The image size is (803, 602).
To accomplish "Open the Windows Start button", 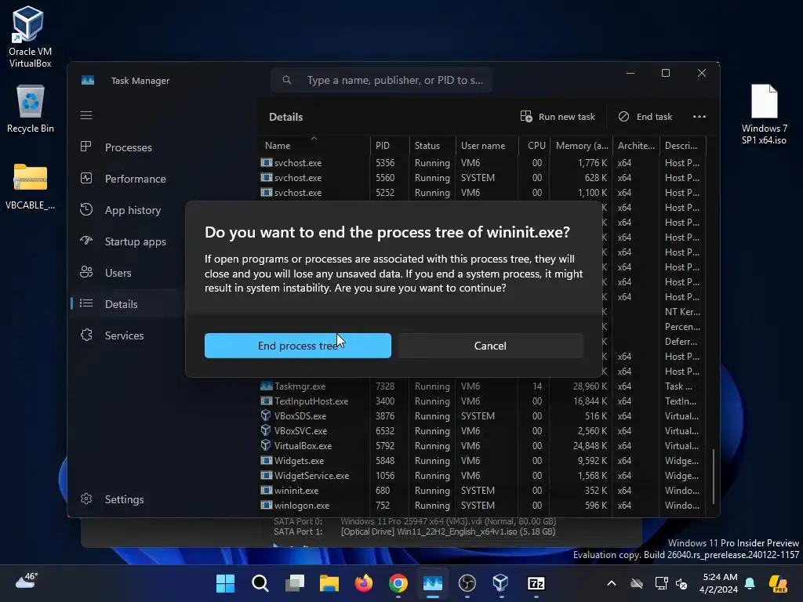I will 225,583.
